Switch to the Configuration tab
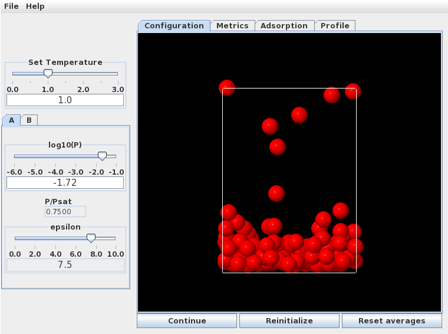This screenshot has width=448, height=334. pyautogui.click(x=174, y=26)
